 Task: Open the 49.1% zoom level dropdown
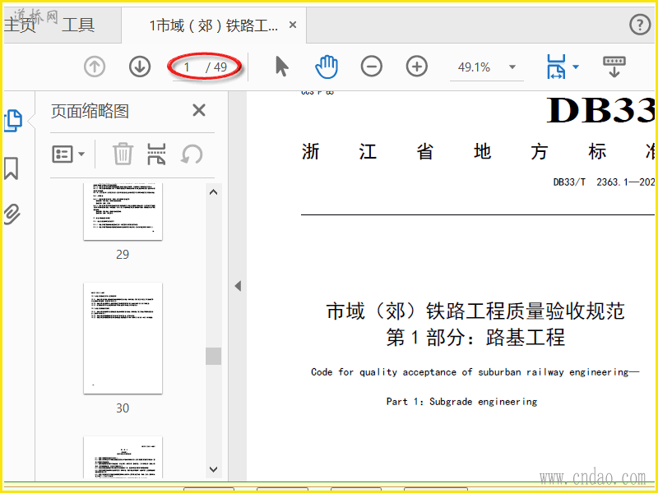pos(512,67)
